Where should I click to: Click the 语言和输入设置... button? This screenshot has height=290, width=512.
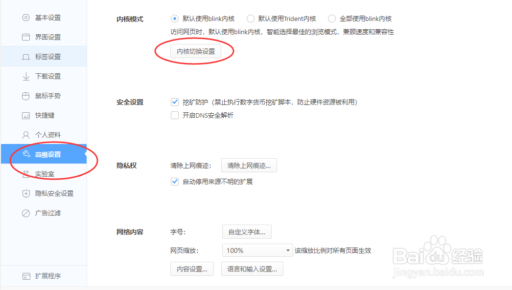[252, 269]
